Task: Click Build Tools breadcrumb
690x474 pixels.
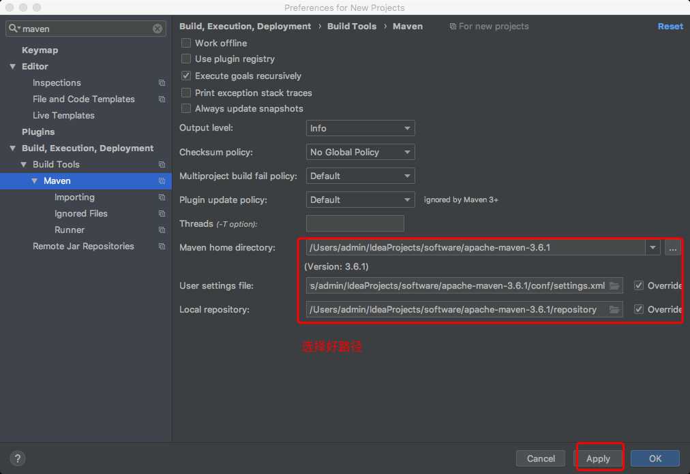Action: (x=352, y=27)
